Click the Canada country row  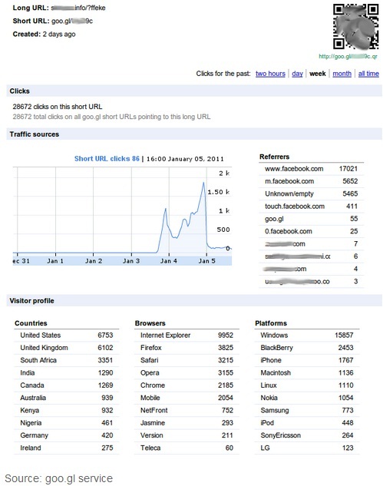pos(66,385)
